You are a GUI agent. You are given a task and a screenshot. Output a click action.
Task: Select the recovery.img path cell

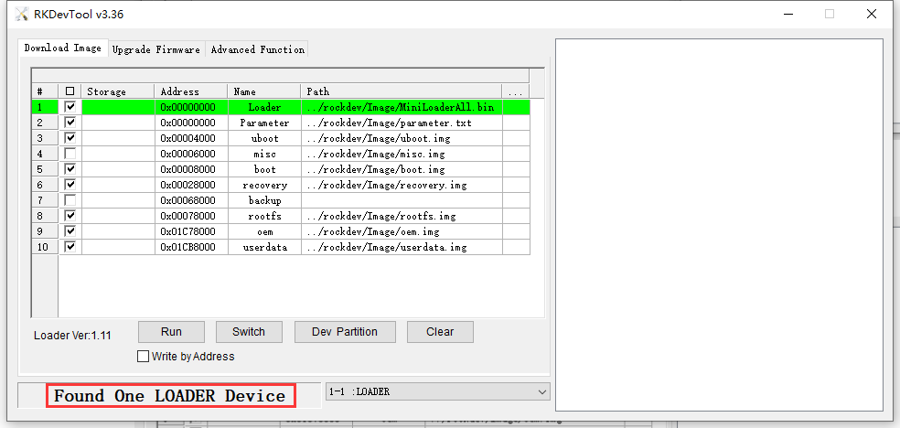[402, 185]
